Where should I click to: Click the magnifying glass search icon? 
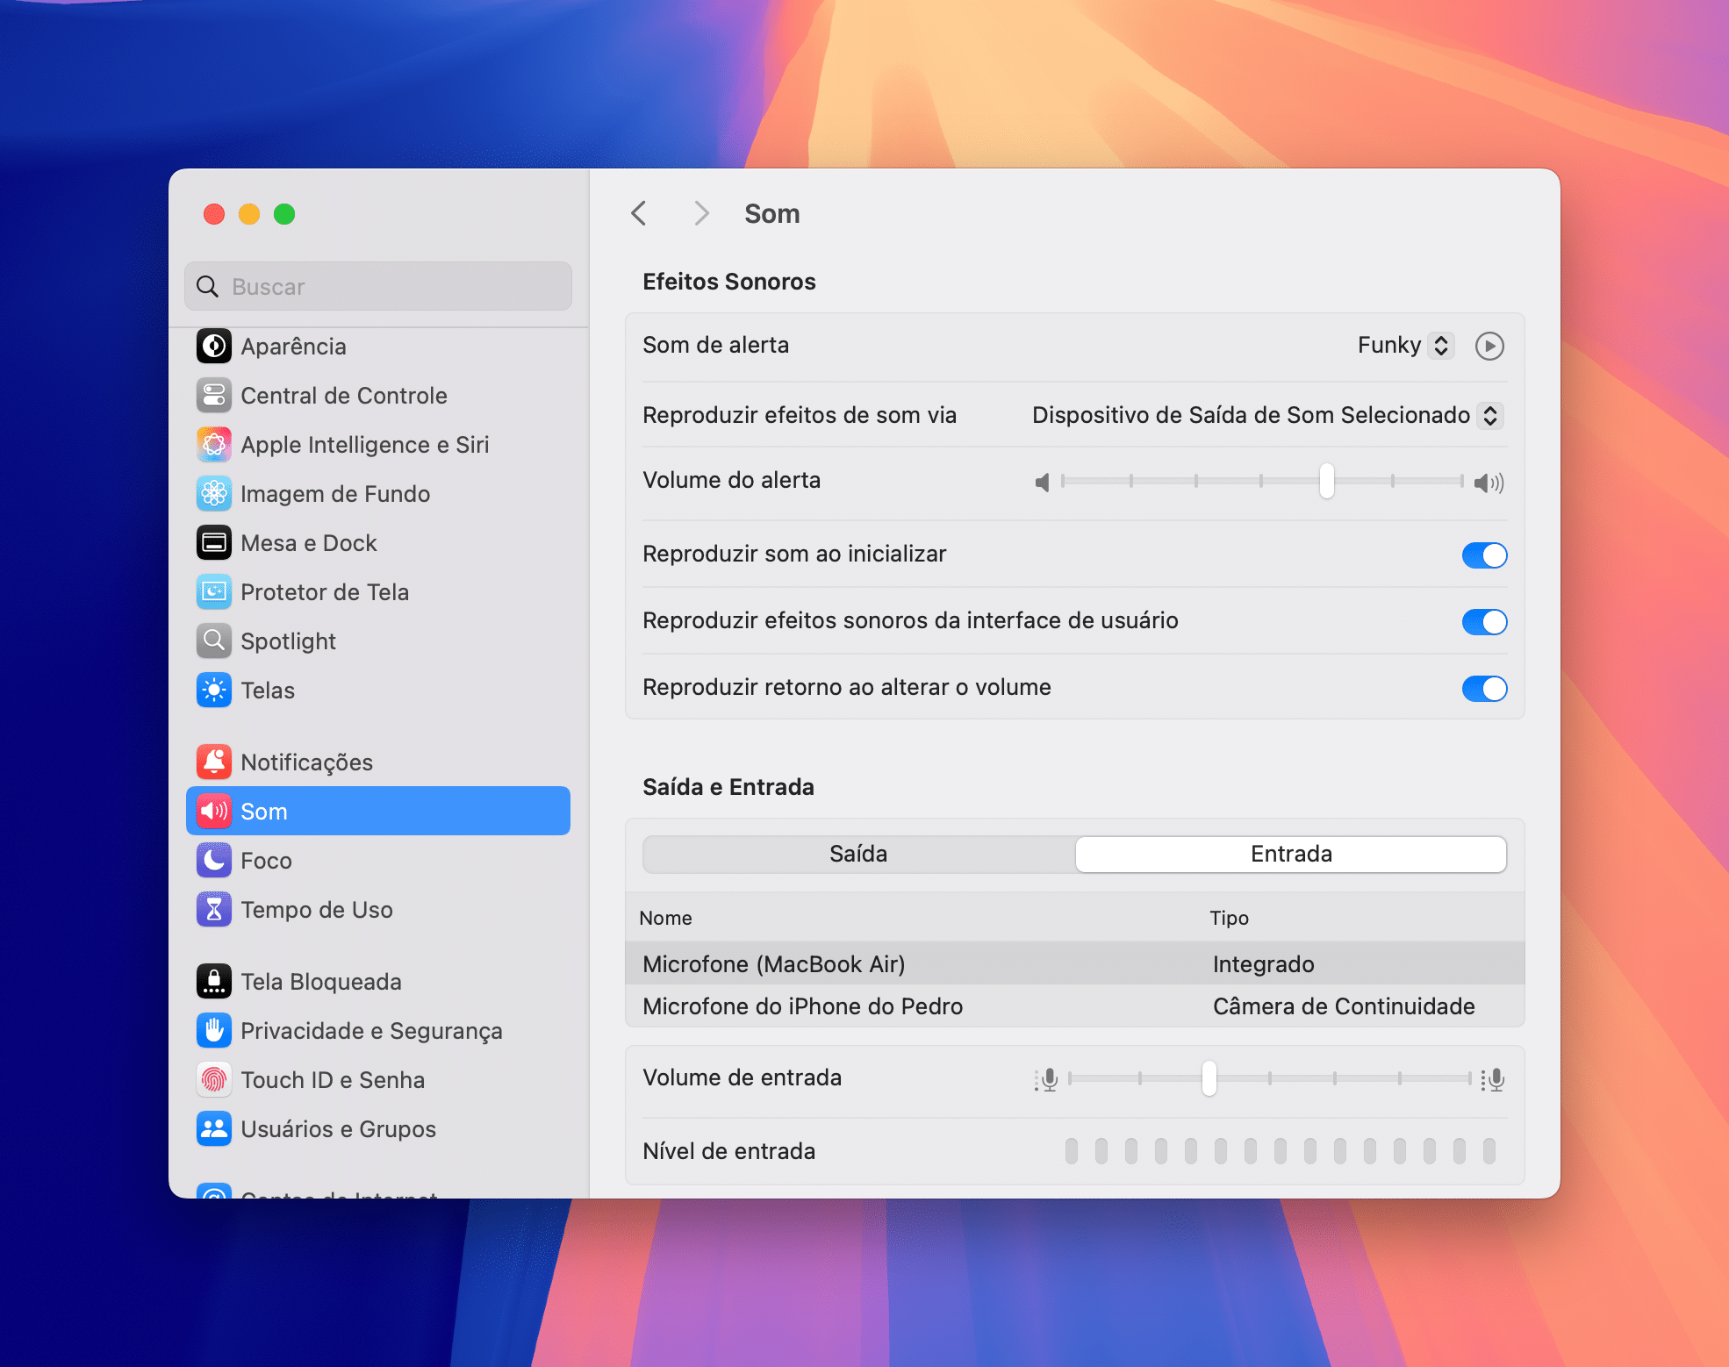pyautogui.click(x=207, y=287)
